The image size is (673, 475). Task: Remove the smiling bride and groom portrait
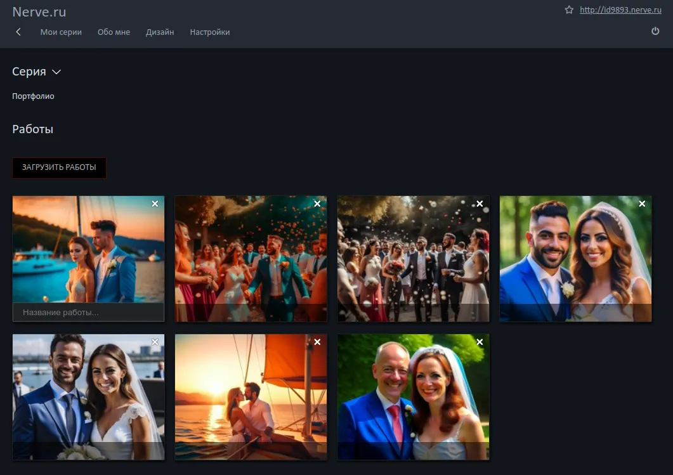click(642, 204)
